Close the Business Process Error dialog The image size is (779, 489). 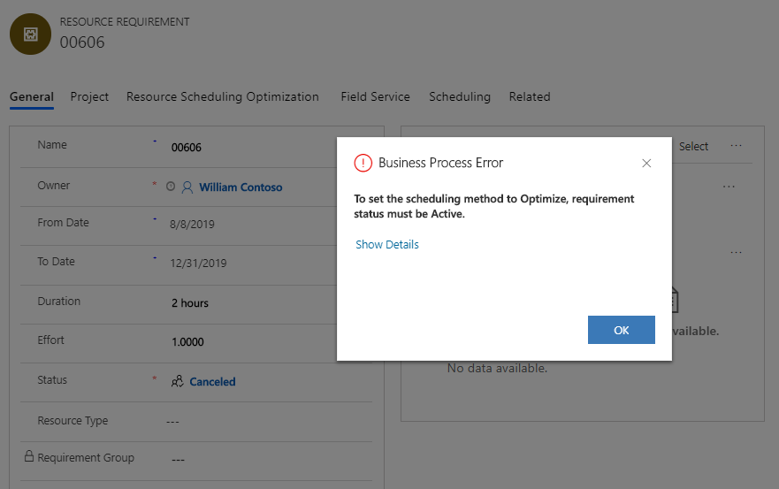(646, 164)
